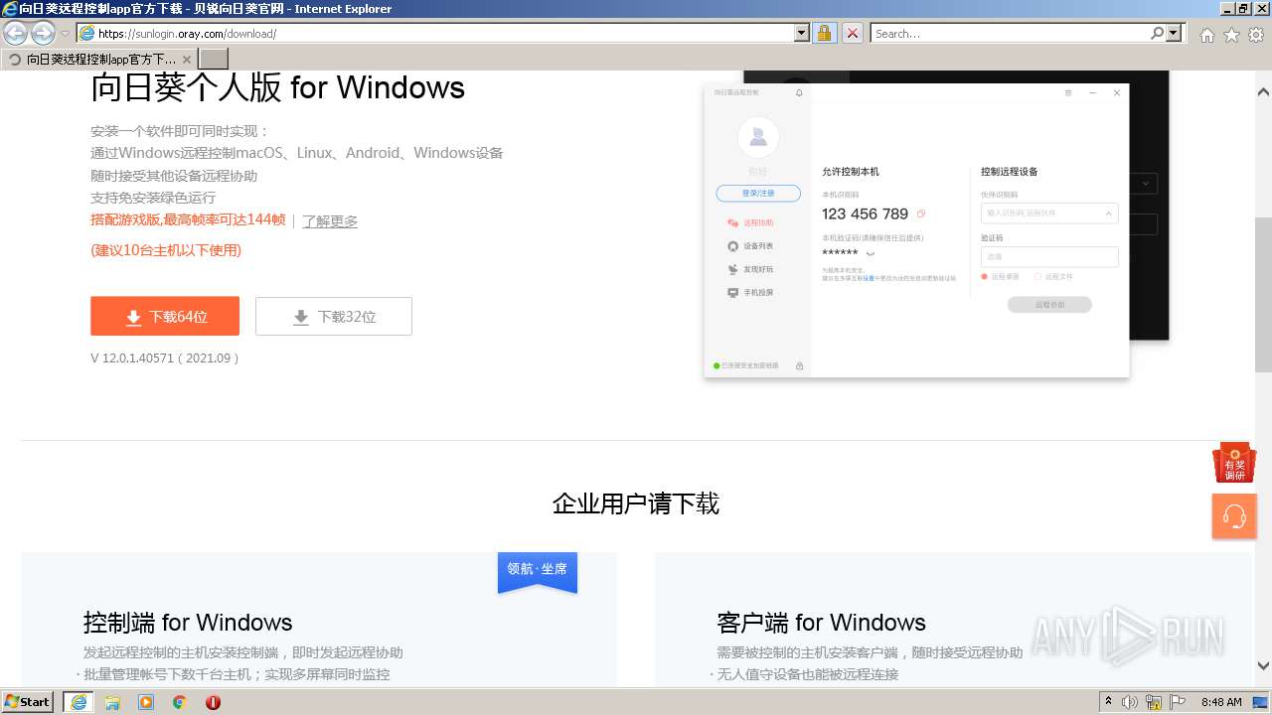
Task: Click the search magnifier icon
Action: coord(1157,33)
